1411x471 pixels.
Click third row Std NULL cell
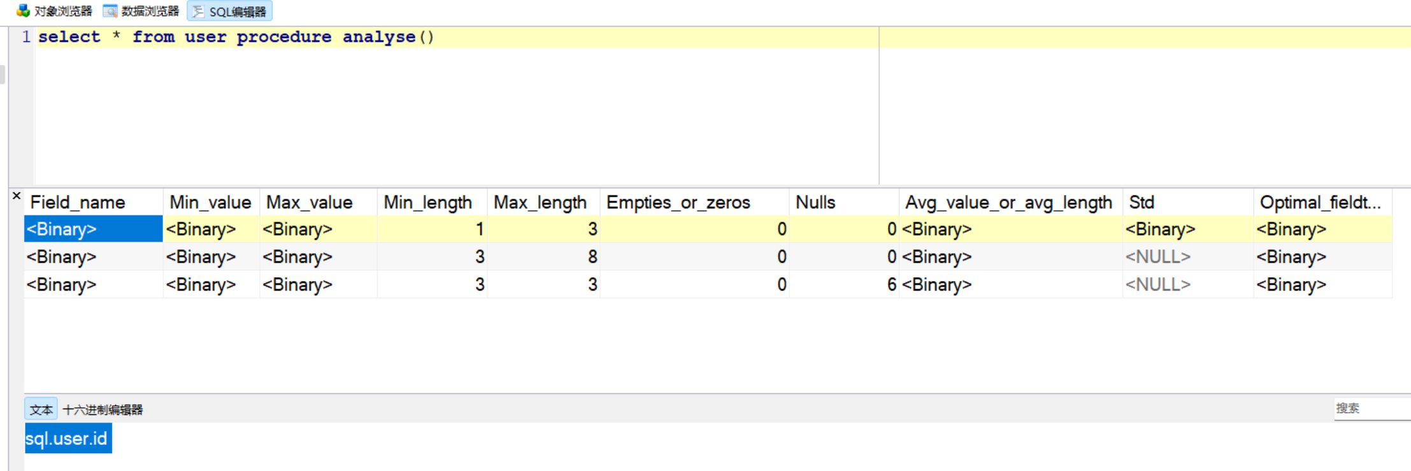coord(1188,284)
